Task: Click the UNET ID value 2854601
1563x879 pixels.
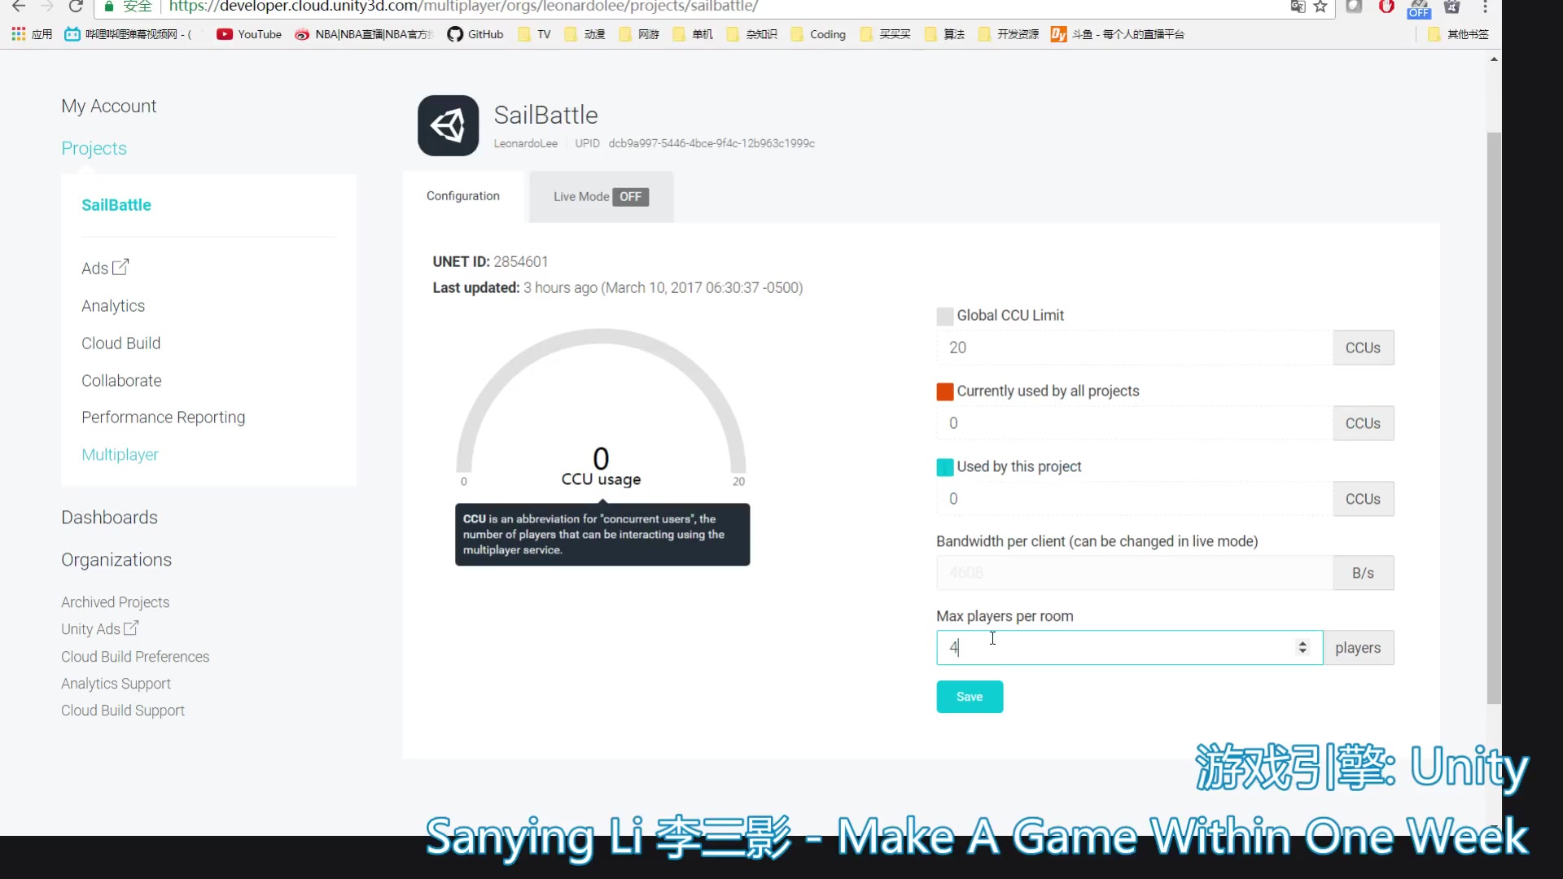Action: pyautogui.click(x=520, y=262)
